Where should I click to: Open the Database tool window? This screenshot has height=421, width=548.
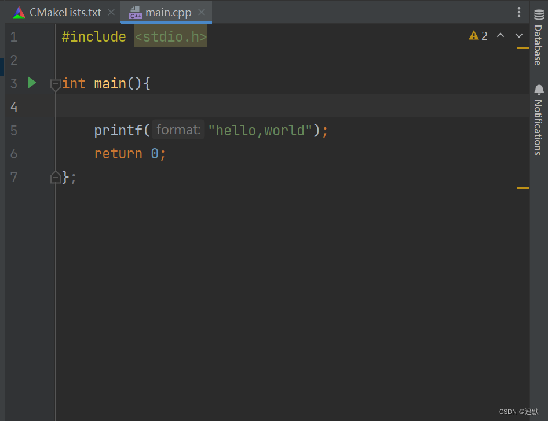click(x=539, y=38)
